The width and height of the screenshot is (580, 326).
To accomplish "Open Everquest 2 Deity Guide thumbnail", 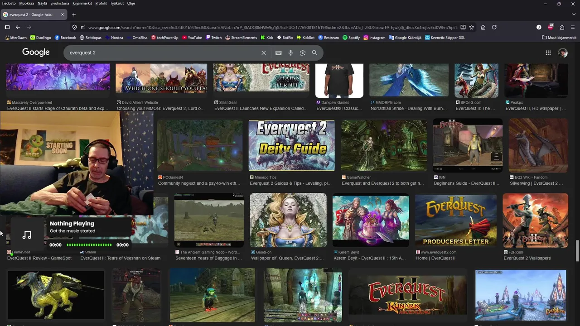I will point(291,145).
